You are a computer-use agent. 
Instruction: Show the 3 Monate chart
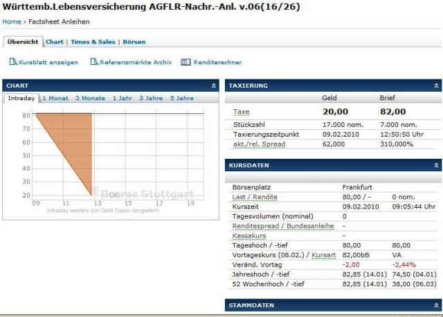[x=90, y=98]
